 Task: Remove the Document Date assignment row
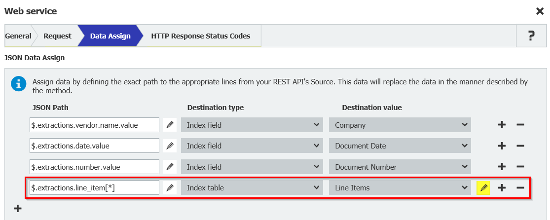click(520, 146)
